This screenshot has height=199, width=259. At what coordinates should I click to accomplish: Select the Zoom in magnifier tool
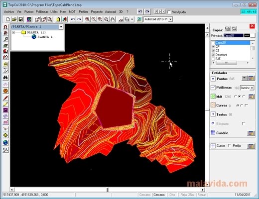(87, 19)
